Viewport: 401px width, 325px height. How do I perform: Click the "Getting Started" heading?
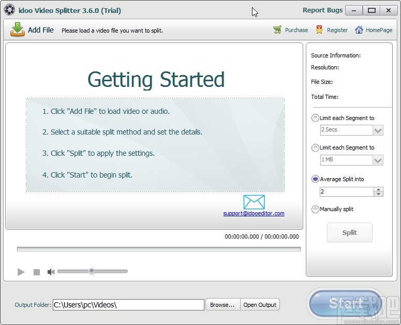coord(156,80)
